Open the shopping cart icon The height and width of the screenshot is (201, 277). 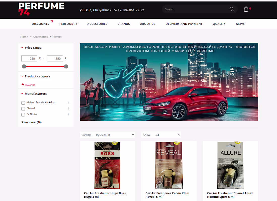(246, 9)
